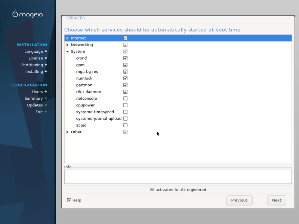299x224 pixels.
Task: Select the crond service name
Action: coord(81,58)
